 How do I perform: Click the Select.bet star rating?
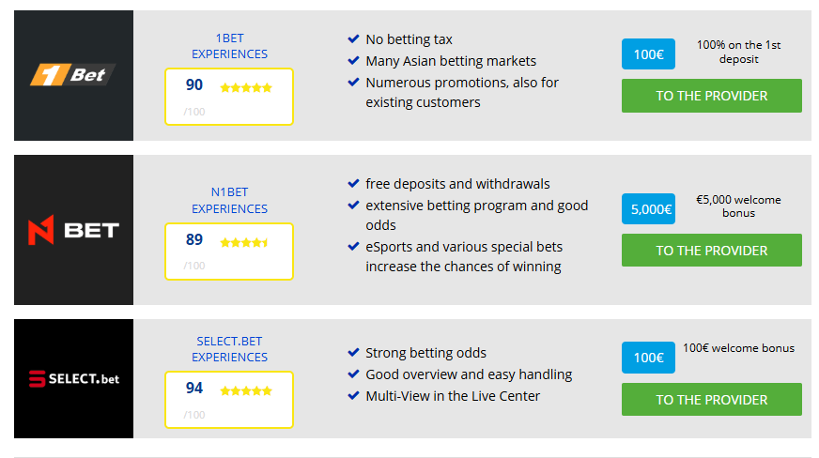pos(246,390)
